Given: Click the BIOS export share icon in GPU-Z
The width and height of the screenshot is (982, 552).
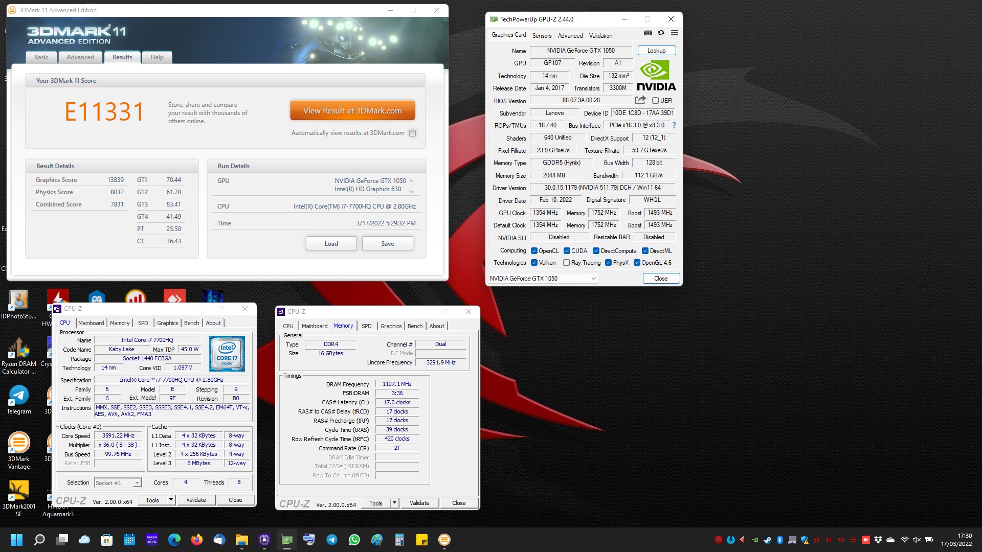Looking at the screenshot, I should 640,100.
